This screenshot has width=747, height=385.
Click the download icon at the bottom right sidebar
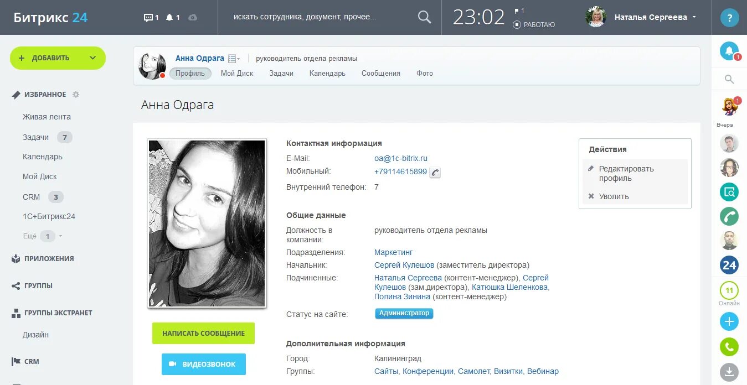(x=729, y=372)
